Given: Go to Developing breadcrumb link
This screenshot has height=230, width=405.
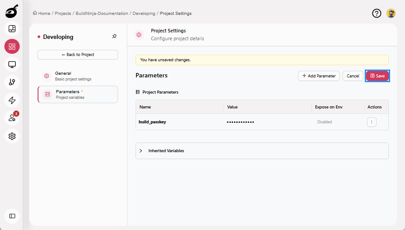Looking at the screenshot, I should 144,14.
